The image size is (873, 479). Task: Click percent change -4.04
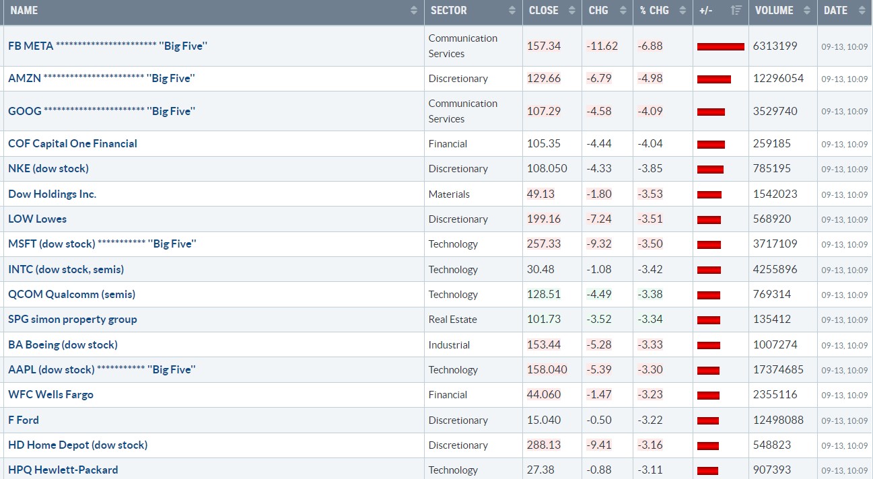pos(650,143)
